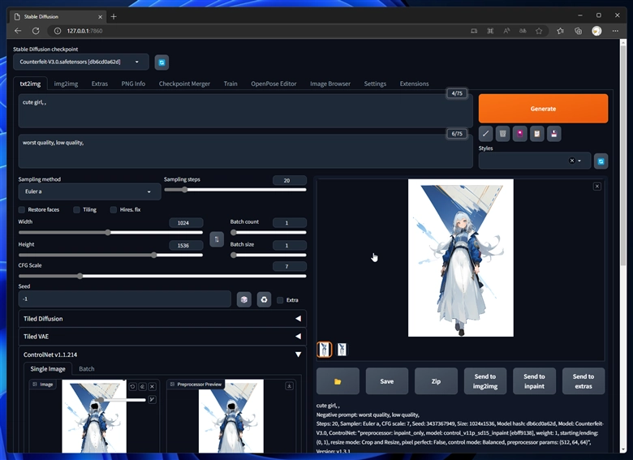Click the clipboard apply styles icon
Viewport: 633px width, 460px height.
tap(536, 133)
